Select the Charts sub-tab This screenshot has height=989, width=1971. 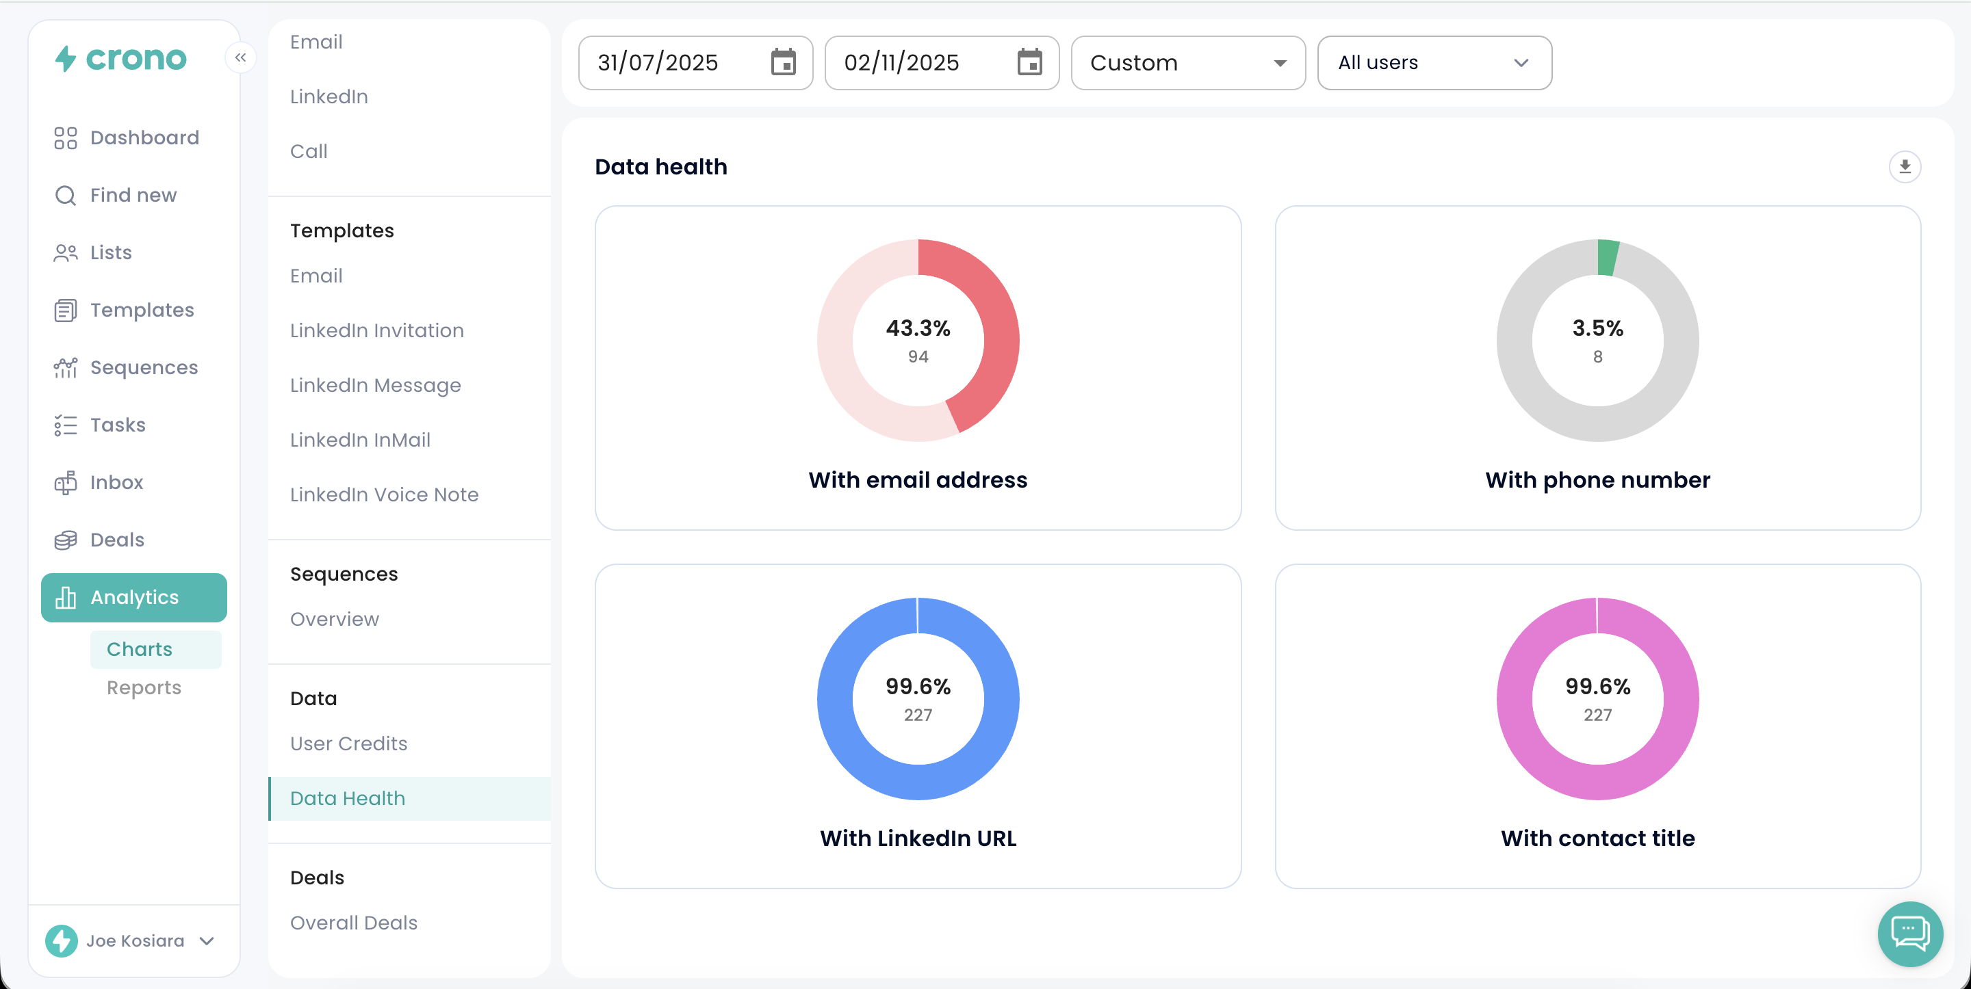point(139,649)
